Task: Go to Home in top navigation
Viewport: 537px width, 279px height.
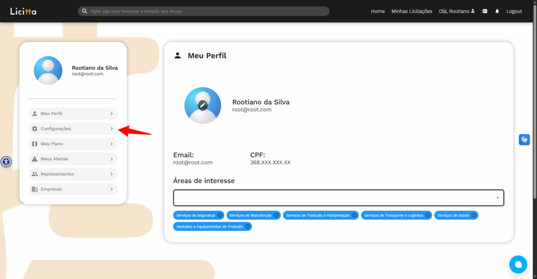Action: (x=378, y=12)
